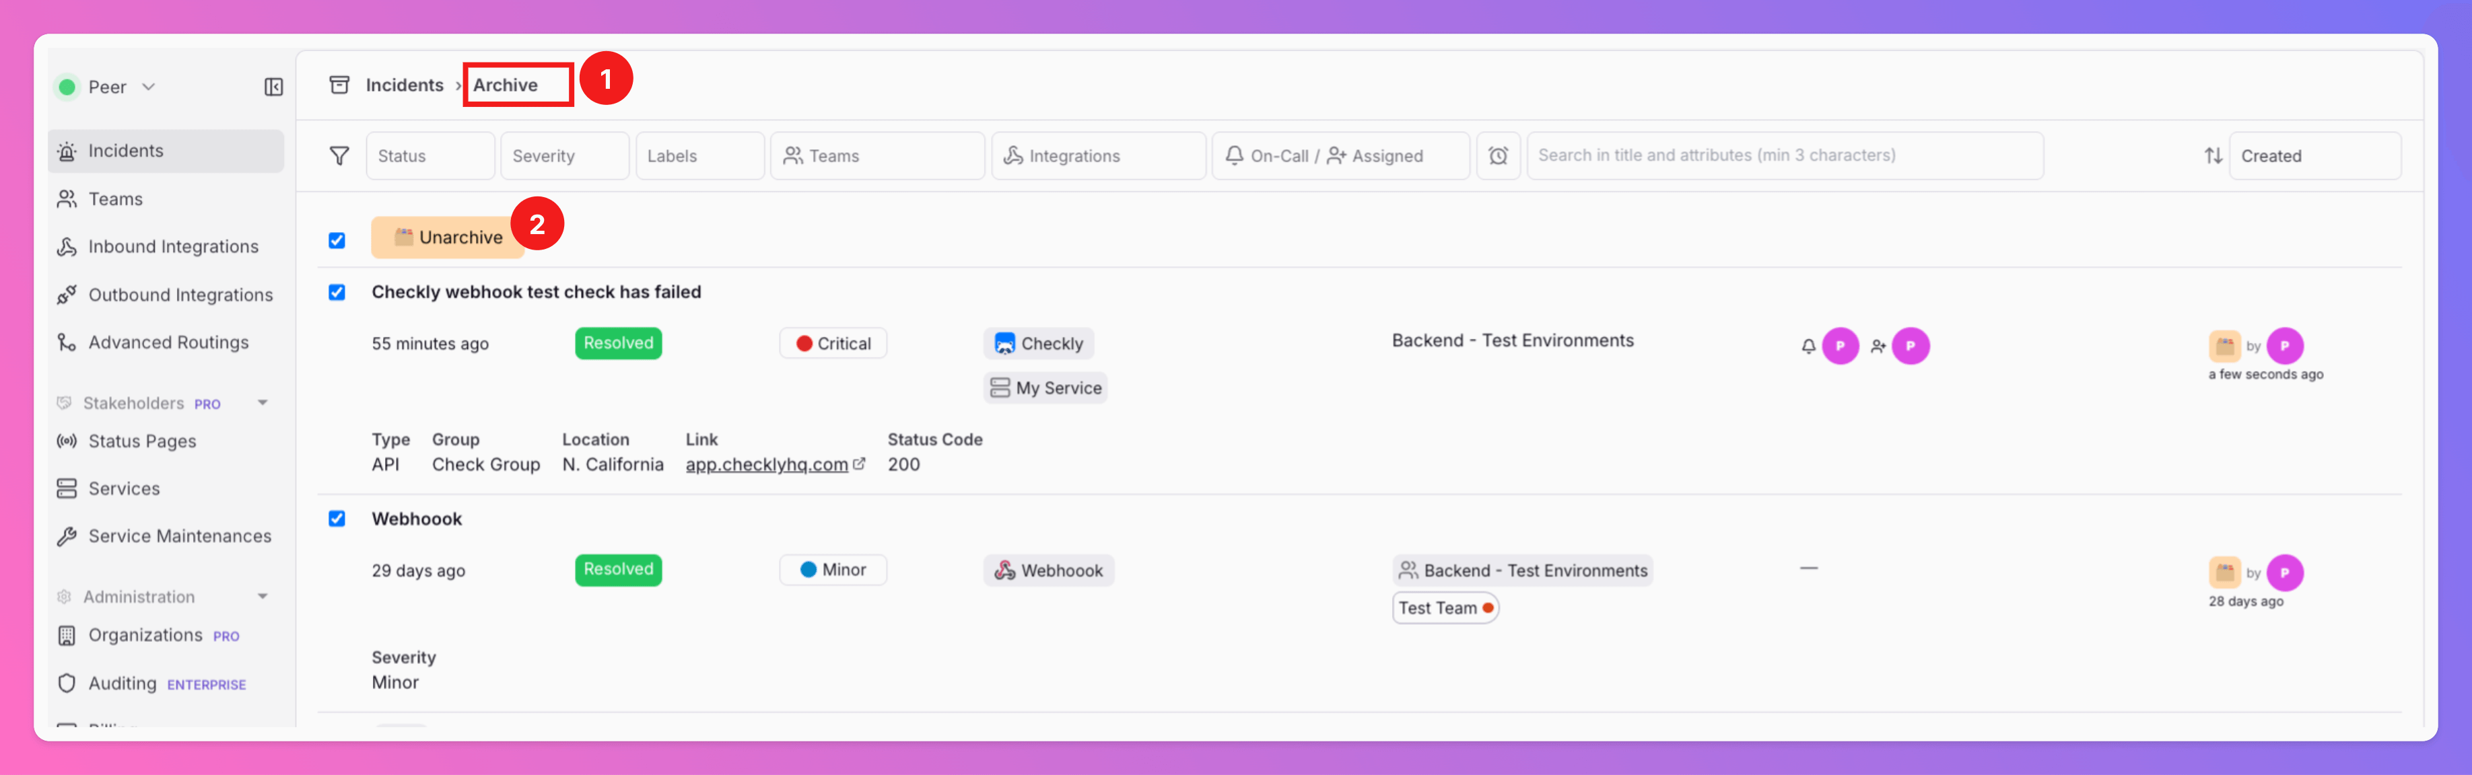Open Inbound Integrations in sidebar
Screen dimensions: 2472x775
[173, 246]
